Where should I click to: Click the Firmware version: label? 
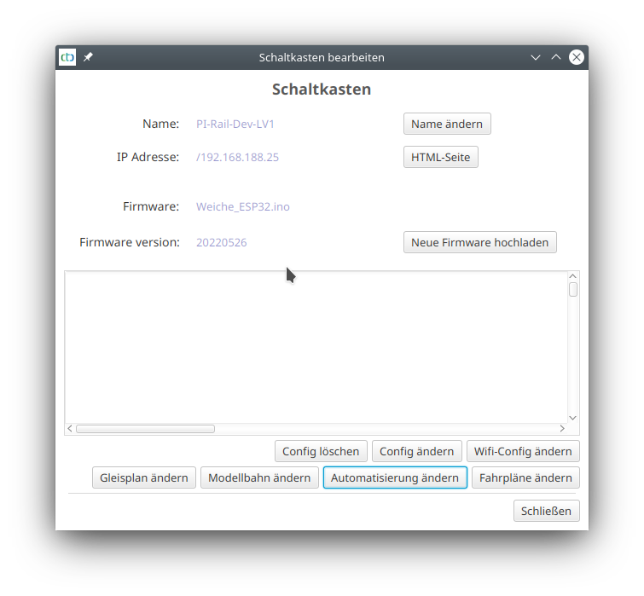[130, 242]
